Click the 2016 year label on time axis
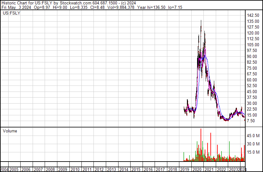The image size is (263, 172). point(148,170)
